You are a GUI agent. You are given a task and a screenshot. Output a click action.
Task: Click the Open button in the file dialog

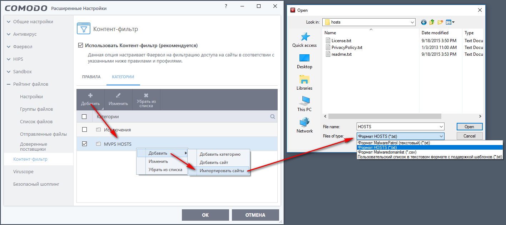pos(470,126)
